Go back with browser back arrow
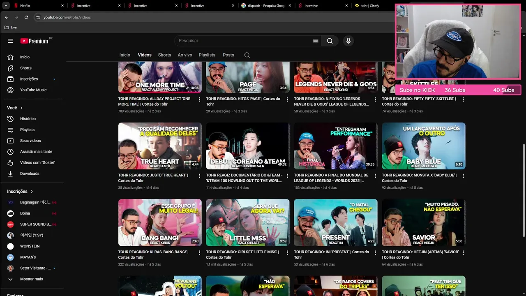526x296 pixels. 7,17
